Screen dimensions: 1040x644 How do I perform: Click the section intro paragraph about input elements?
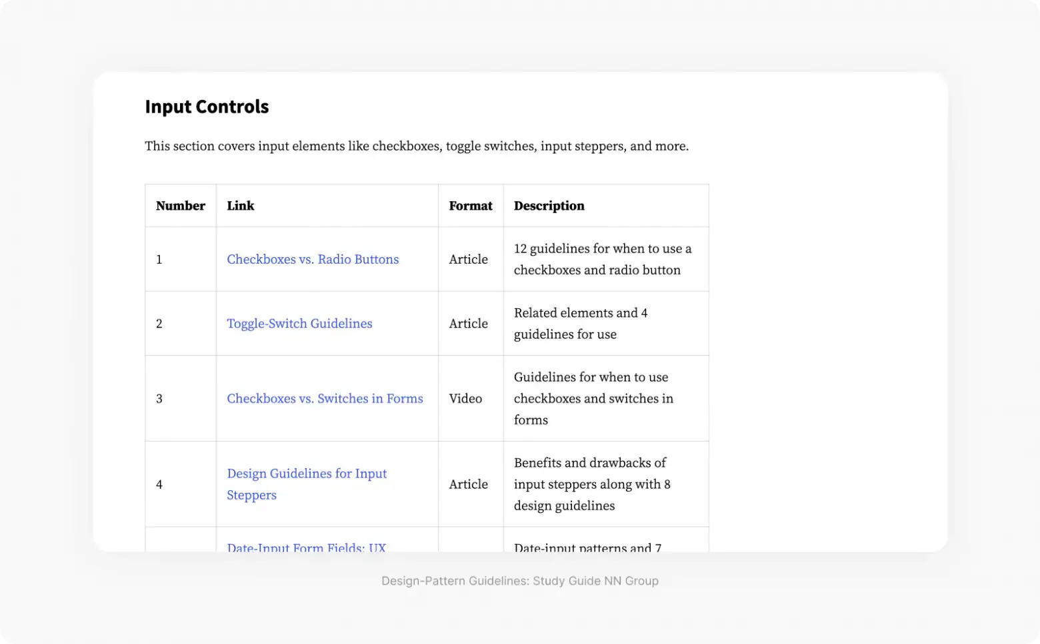click(417, 146)
